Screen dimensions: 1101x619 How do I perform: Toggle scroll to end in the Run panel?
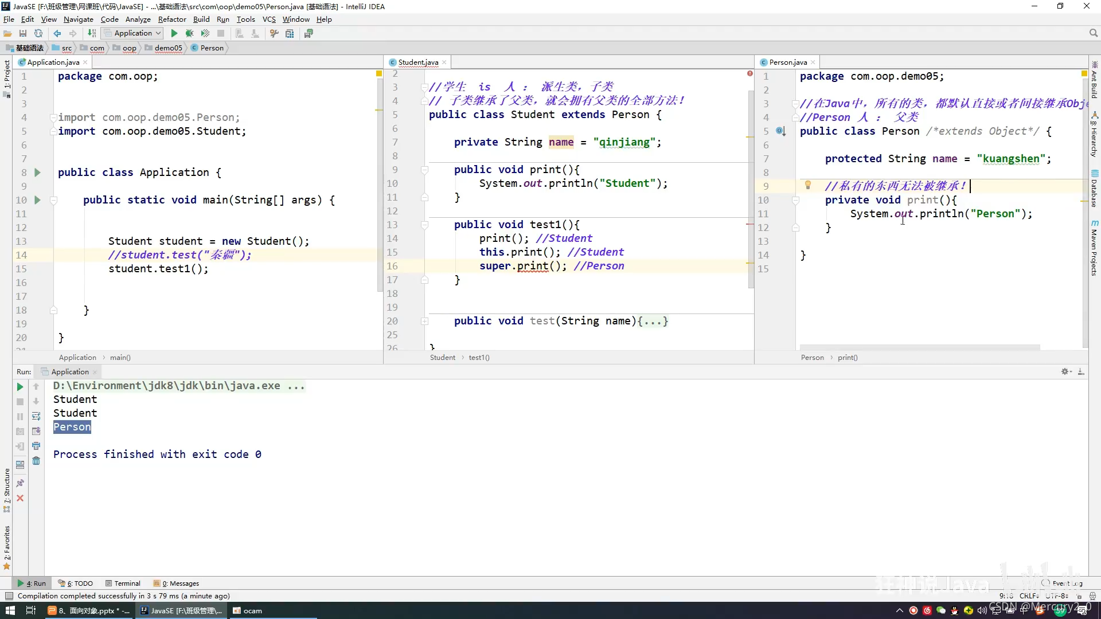pyautogui.click(x=36, y=432)
